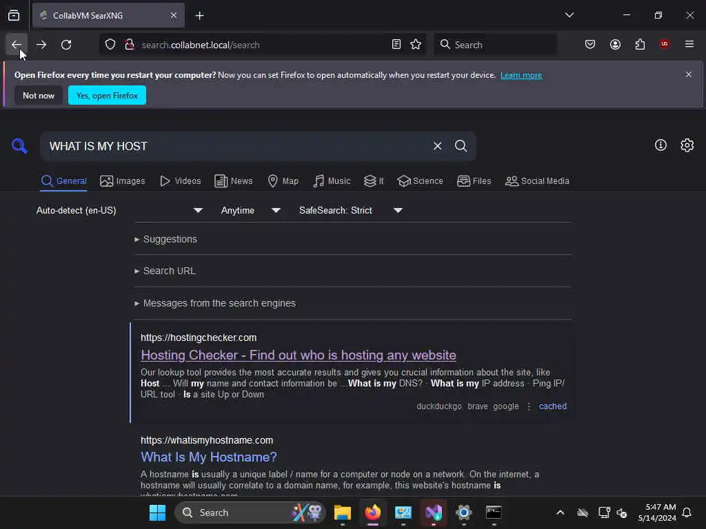Open clock showing 5:47 AM

click(657, 512)
